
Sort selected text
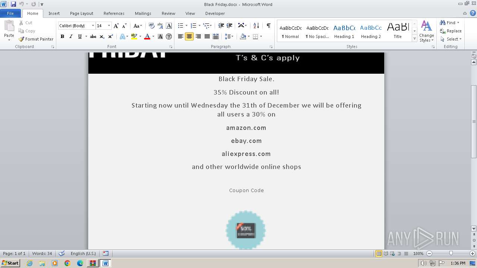click(256, 26)
